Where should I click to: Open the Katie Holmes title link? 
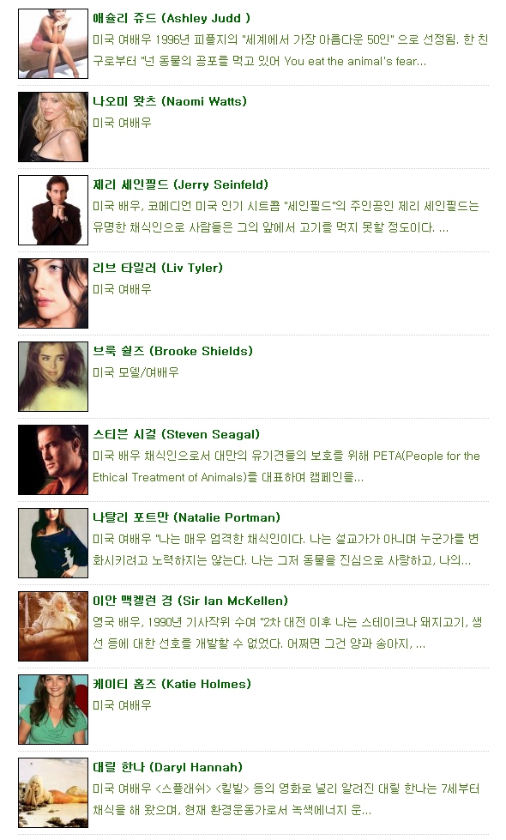tap(172, 684)
